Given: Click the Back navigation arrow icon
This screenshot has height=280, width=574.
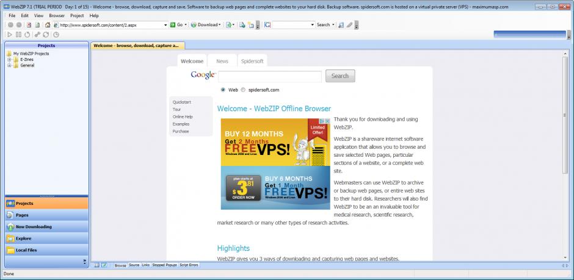Looking at the screenshot, I should (x=10, y=25).
